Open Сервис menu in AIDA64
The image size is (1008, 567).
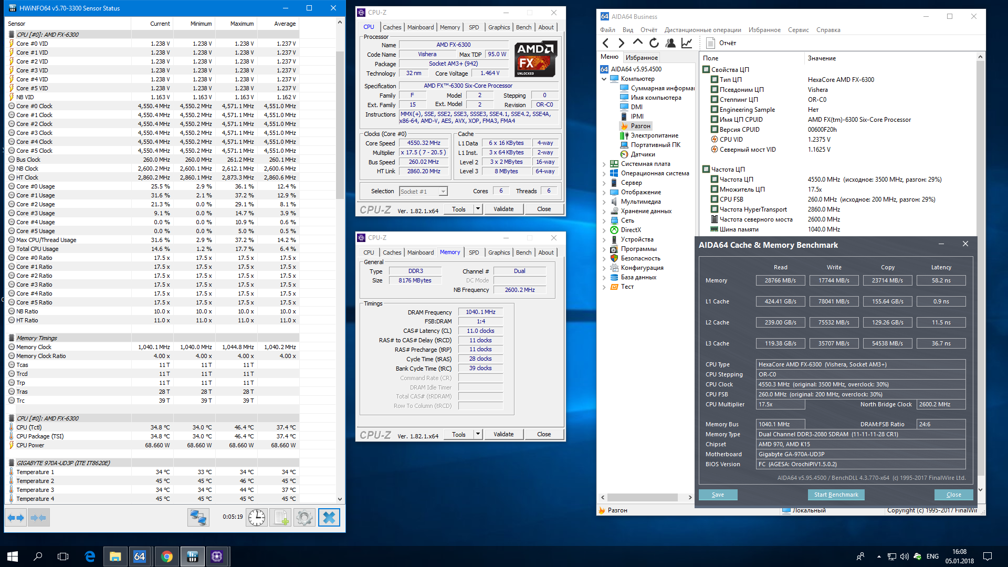(x=798, y=30)
